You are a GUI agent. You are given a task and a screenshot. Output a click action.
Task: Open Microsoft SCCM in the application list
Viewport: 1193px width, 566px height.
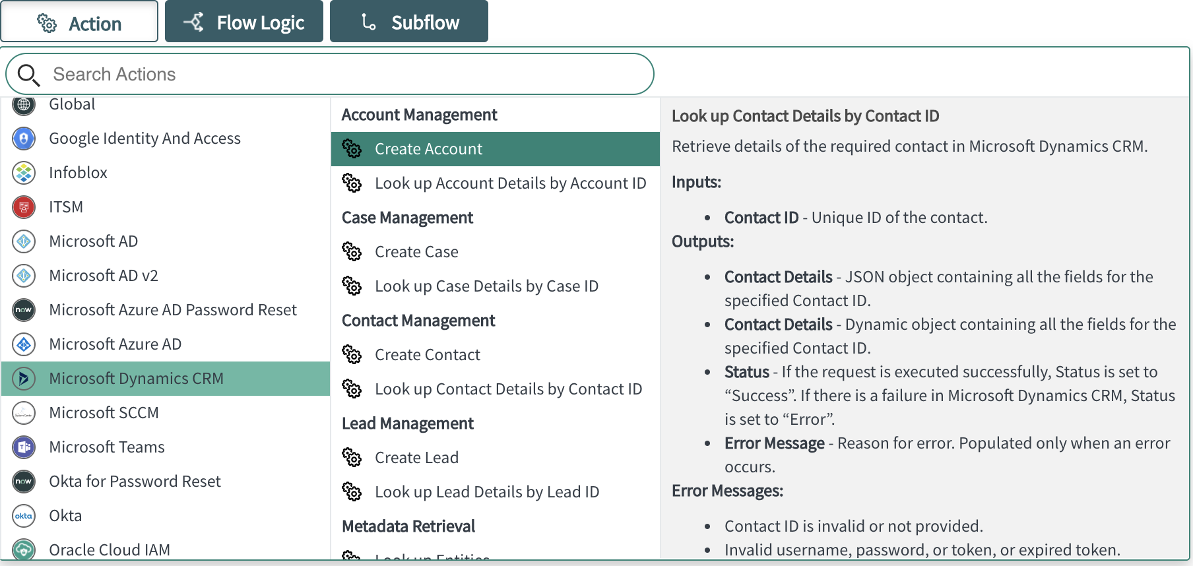[x=104, y=413]
